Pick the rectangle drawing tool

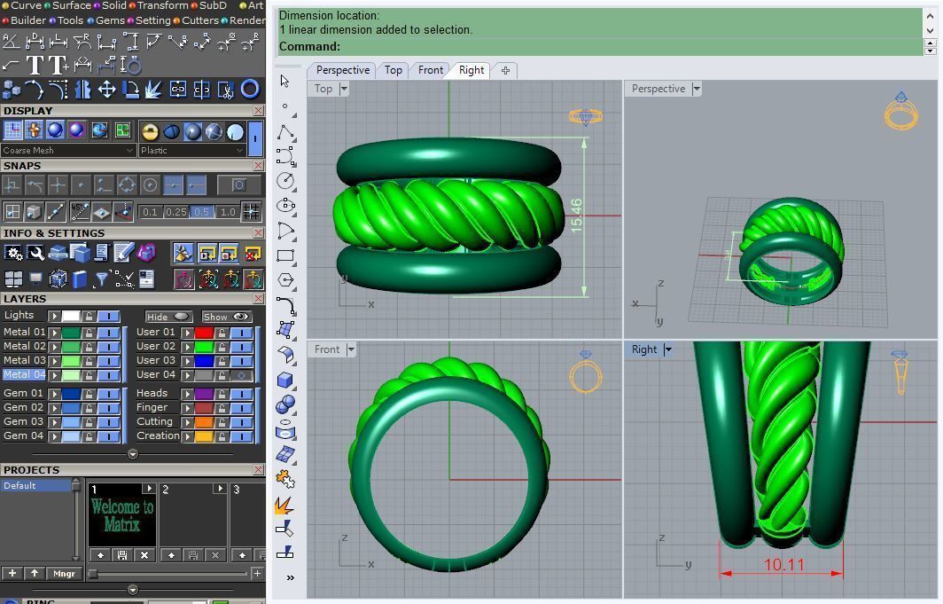click(x=285, y=255)
